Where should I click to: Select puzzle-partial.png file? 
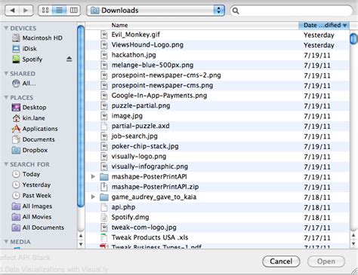(218, 105)
